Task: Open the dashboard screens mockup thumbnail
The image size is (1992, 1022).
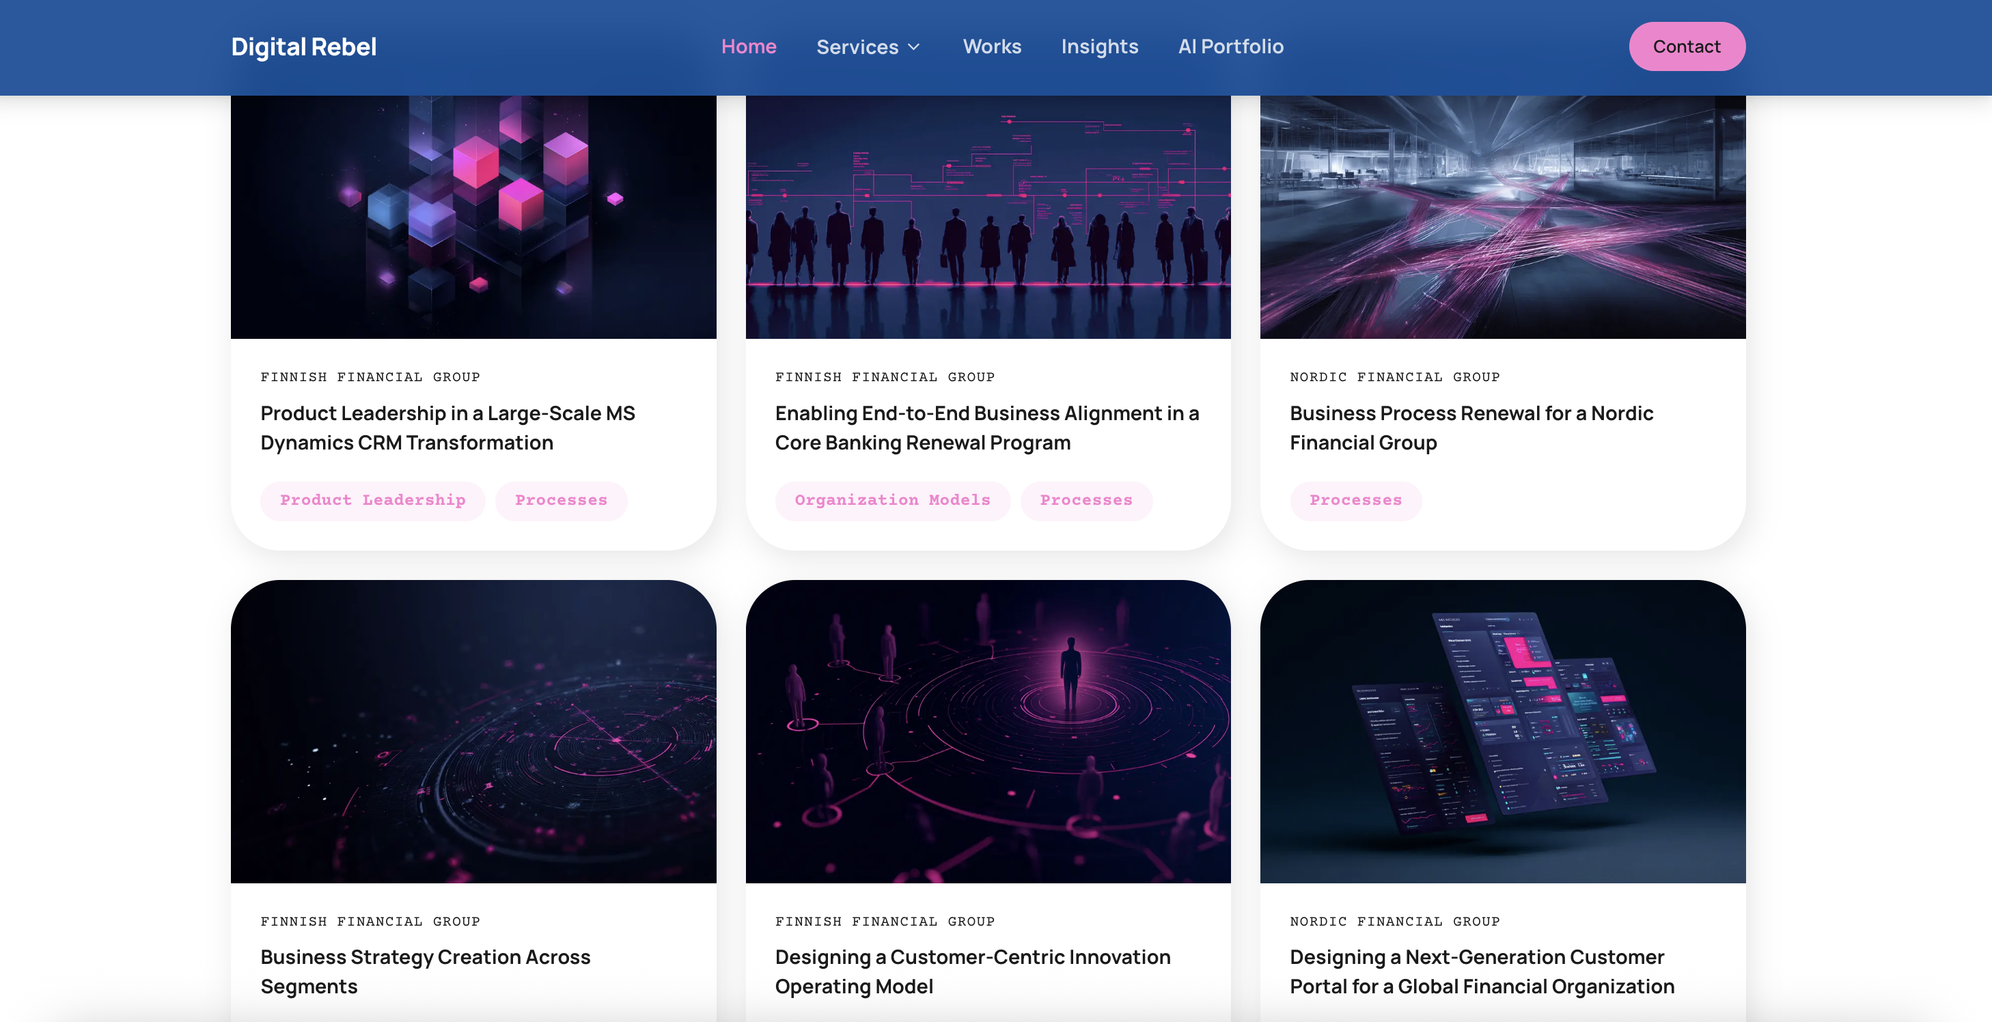Action: coord(1502,730)
